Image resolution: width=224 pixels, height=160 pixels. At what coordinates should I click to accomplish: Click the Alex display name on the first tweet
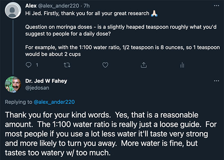[x=31, y=6]
